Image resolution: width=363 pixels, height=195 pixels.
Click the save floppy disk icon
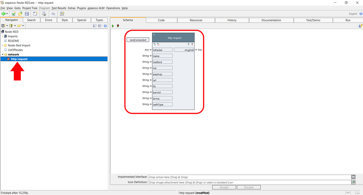[x=27, y=14]
